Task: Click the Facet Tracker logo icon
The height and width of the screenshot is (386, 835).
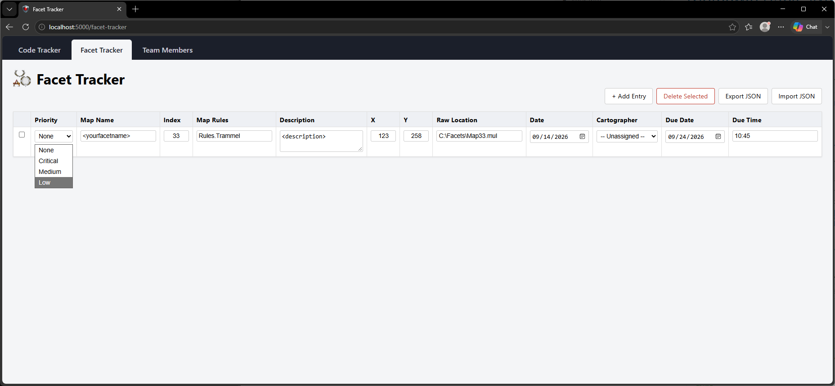Action: pyautogui.click(x=22, y=79)
